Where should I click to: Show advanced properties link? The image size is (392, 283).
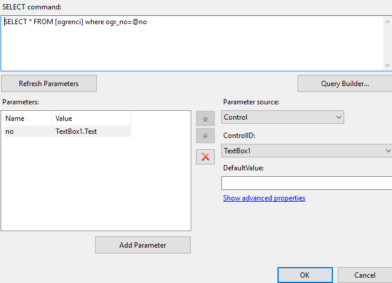point(264,198)
